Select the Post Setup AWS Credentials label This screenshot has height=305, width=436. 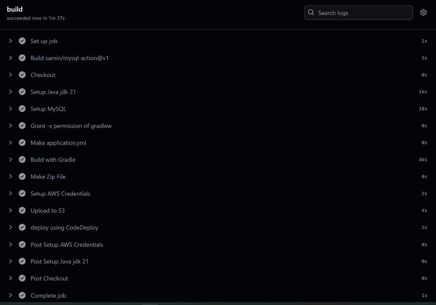coord(67,244)
